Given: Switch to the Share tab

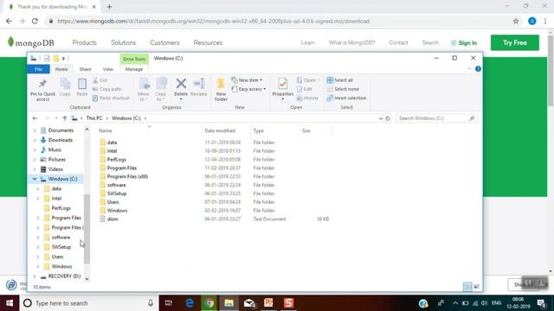Looking at the screenshot, I should coord(85,69).
